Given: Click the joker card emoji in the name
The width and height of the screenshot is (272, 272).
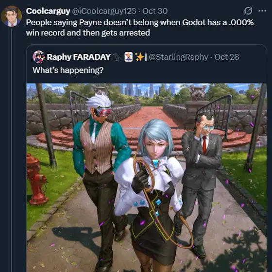Looking at the screenshot, I should click(x=129, y=57).
